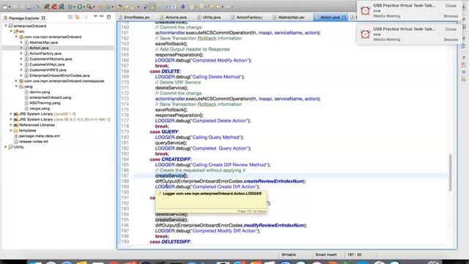
Task: Select devinv.yang file
Action: point(40,92)
